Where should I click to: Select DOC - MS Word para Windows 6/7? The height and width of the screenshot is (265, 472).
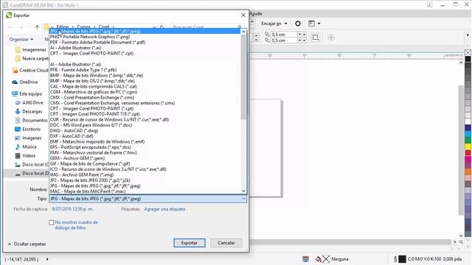coord(91,125)
